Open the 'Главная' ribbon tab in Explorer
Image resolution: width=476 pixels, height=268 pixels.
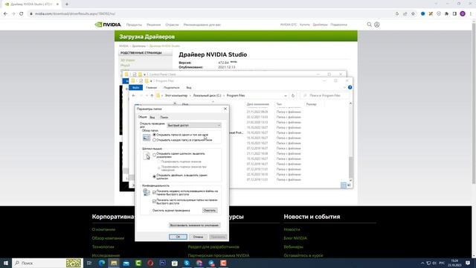click(x=151, y=88)
